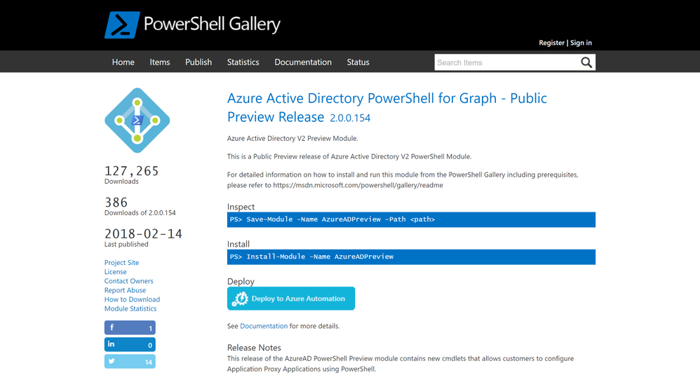Click the Install-Module command box

pyautogui.click(x=411, y=257)
